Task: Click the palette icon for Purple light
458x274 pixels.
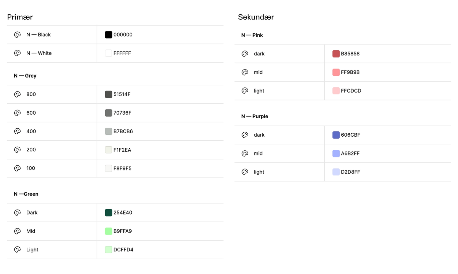Action: point(245,172)
